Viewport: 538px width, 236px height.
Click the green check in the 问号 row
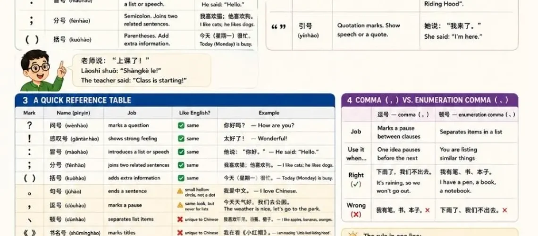click(181, 126)
